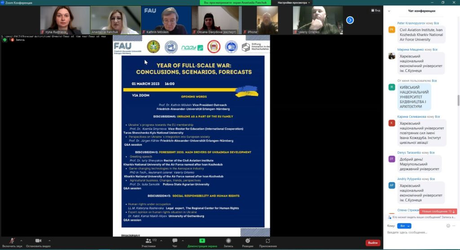Open chat more options ellipsis
This screenshot has height=250, width=460.
(x=454, y=226)
